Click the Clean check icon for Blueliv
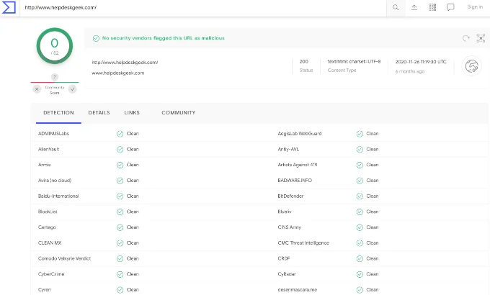 click(x=360, y=212)
